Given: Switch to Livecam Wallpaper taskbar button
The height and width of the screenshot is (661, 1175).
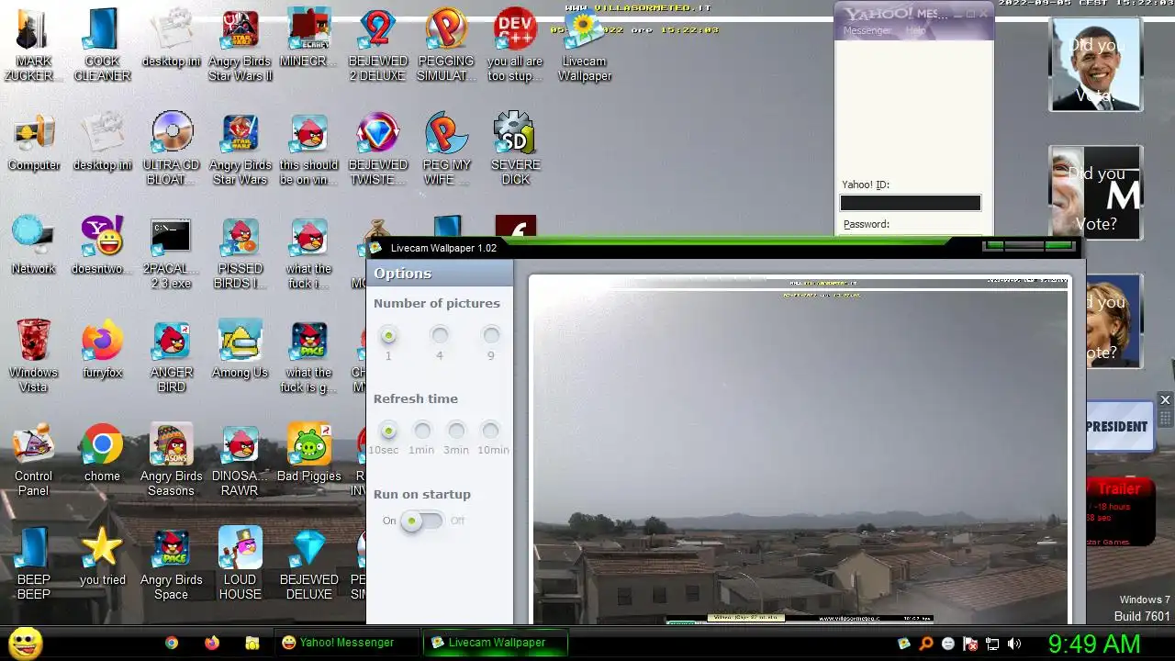Looking at the screenshot, I should [x=496, y=643].
